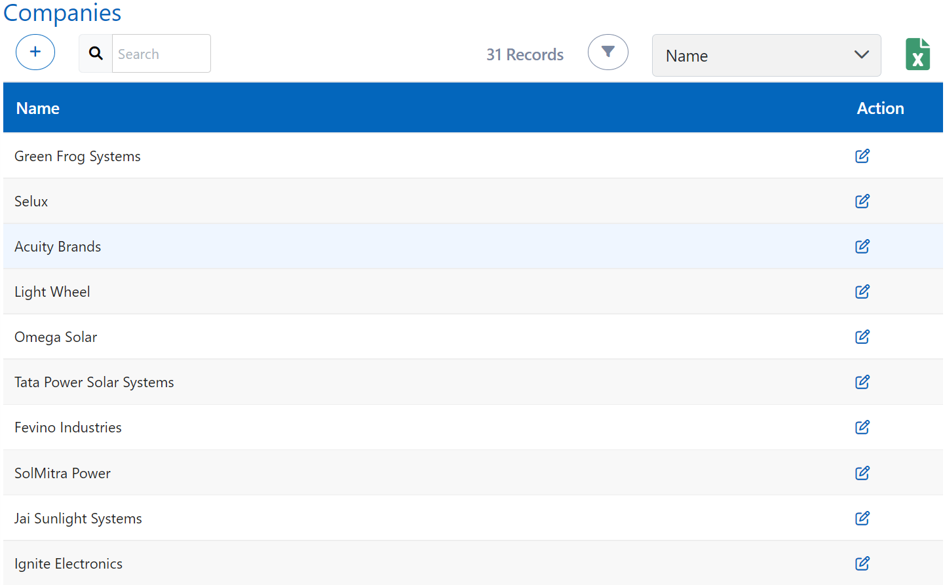Viewport: 945px width, 585px height.
Task: Edit the Acuity Brands company
Action: point(862,247)
